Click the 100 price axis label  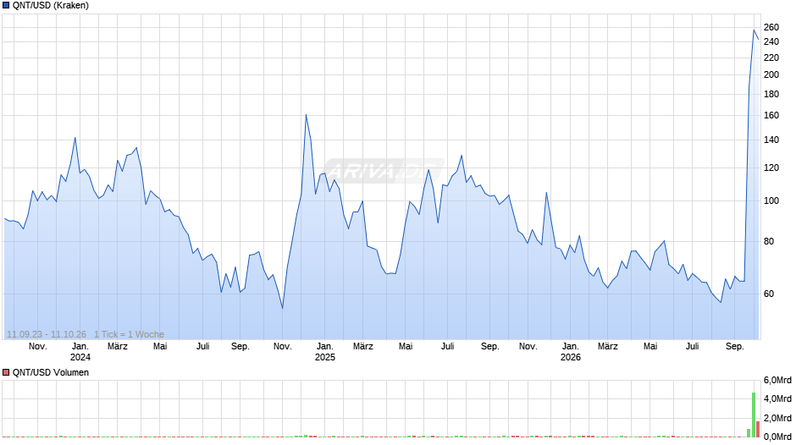tap(771, 201)
